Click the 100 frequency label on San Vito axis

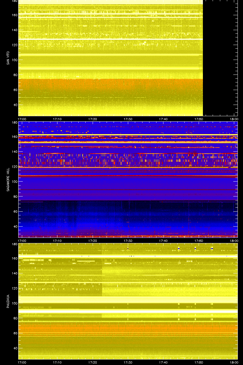14,60
